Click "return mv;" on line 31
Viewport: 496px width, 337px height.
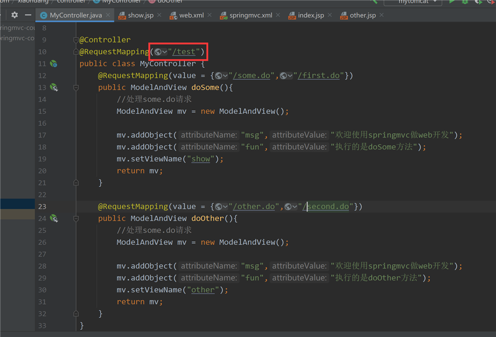click(x=139, y=302)
